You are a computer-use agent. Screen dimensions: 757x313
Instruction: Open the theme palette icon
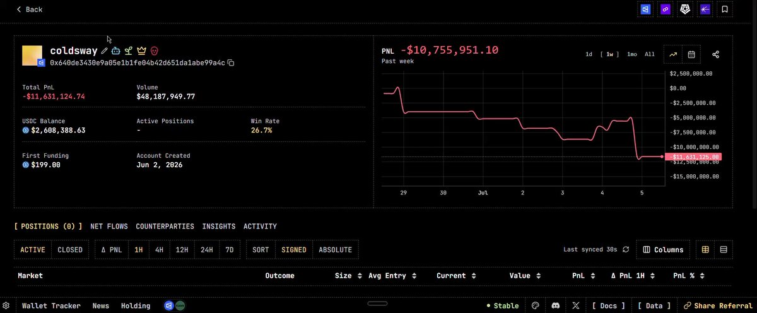536,305
